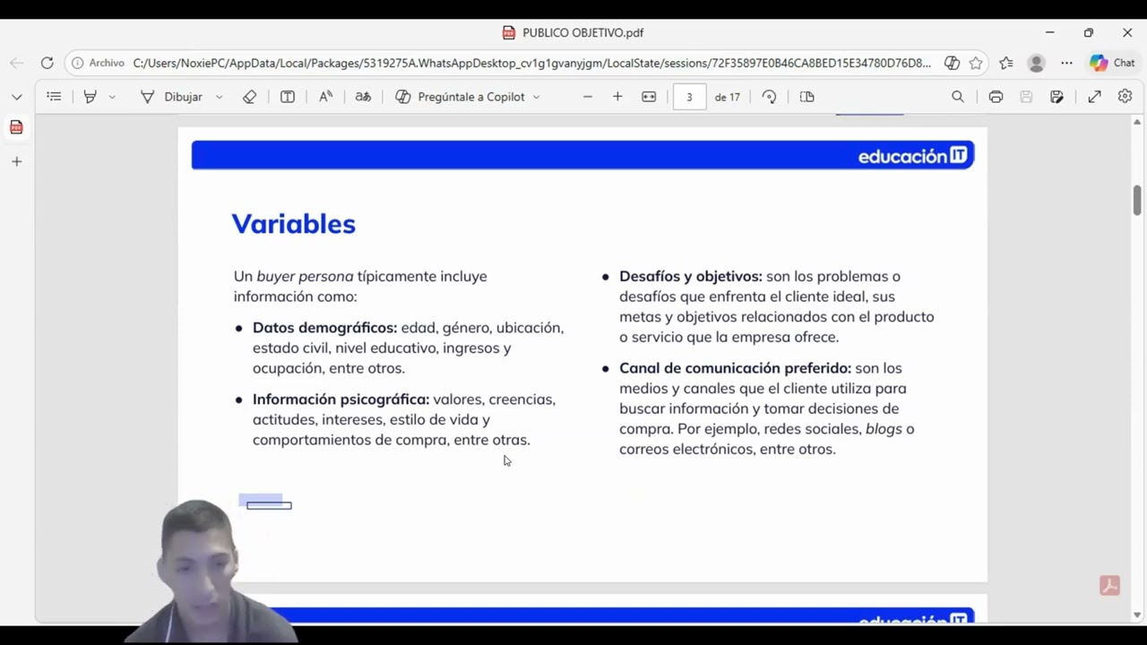Enter full screen mode
Screen dimensions: 1147x645
point(1094,97)
